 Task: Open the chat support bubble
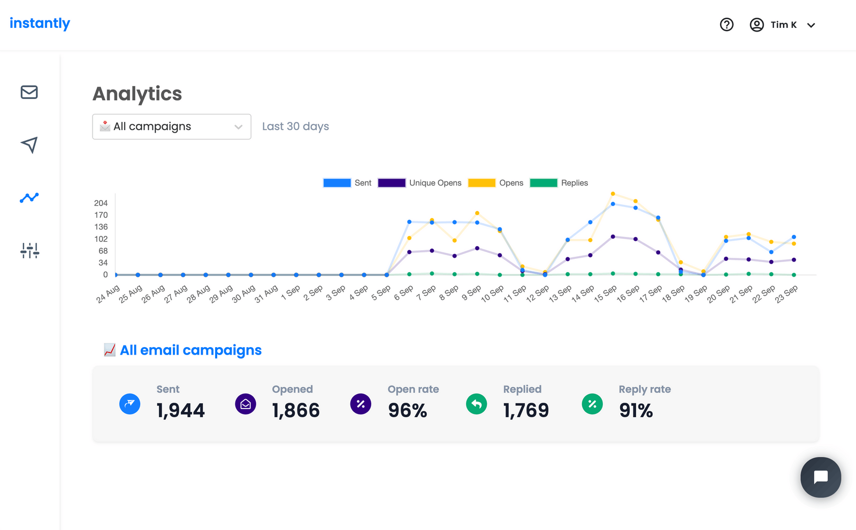(821, 477)
